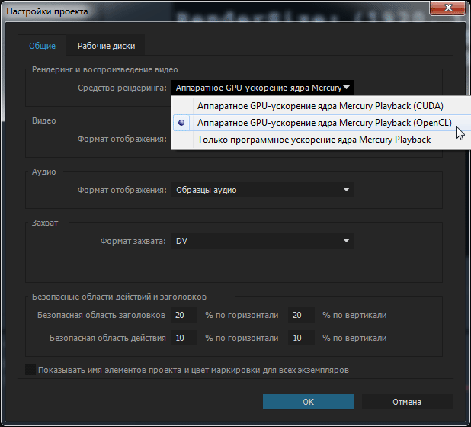Open the Формат захвата DV dropdown
Screen dimensions: 471x427
[x=262, y=241]
